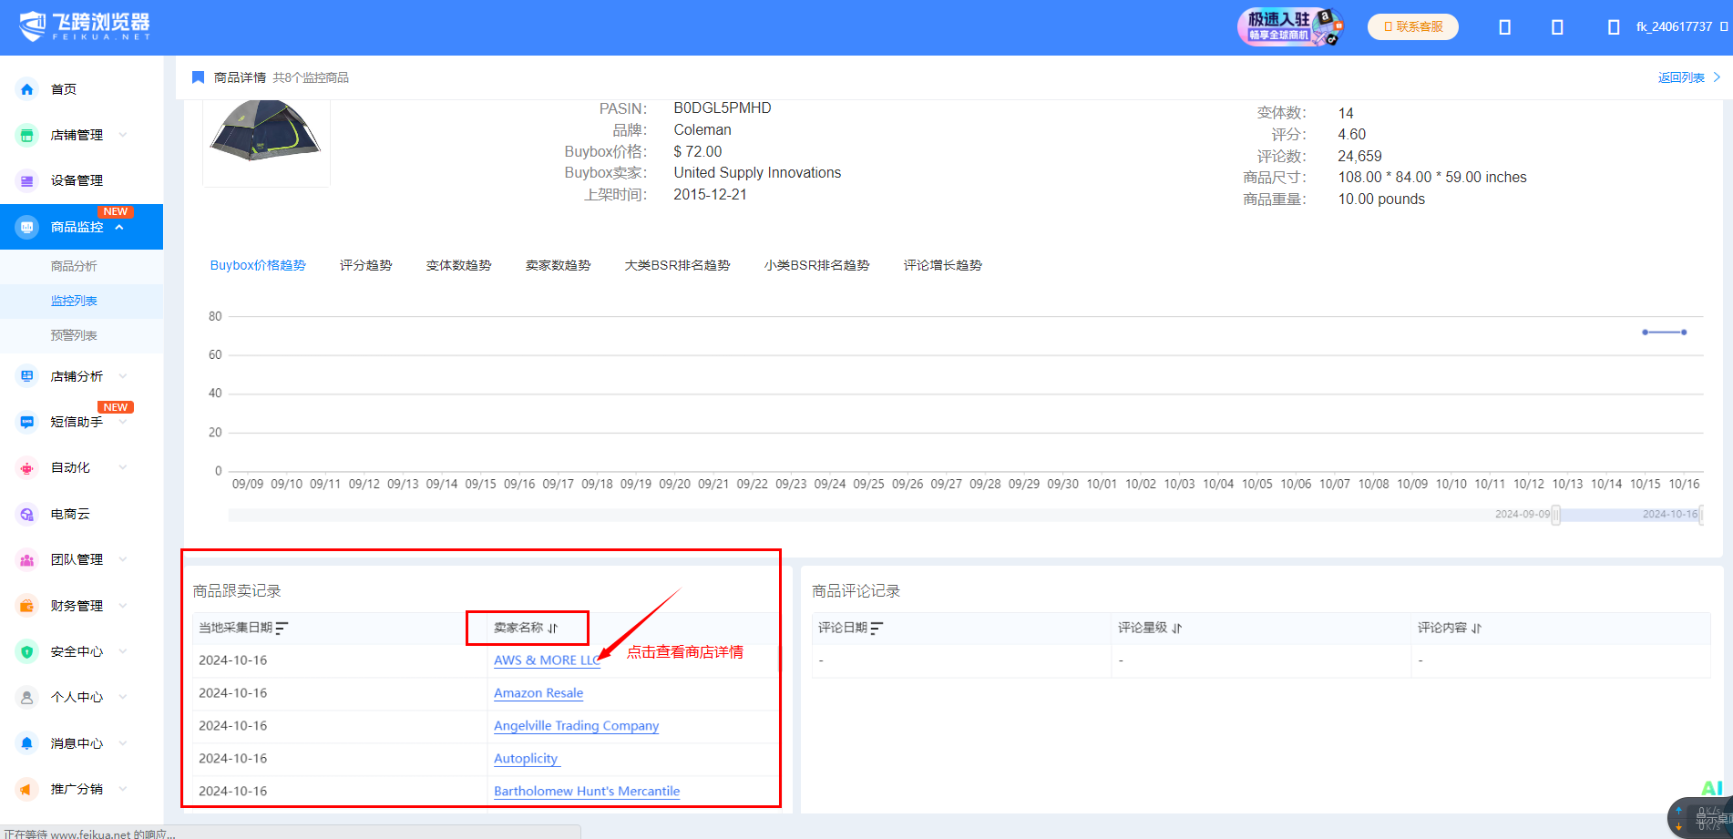The height and width of the screenshot is (839, 1733).
Task: Open AWS & MORE LLC seller link
Action: [547, 660]
